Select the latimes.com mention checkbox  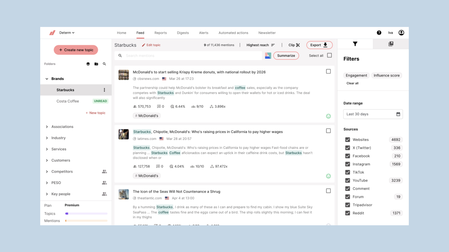point(328,131)
